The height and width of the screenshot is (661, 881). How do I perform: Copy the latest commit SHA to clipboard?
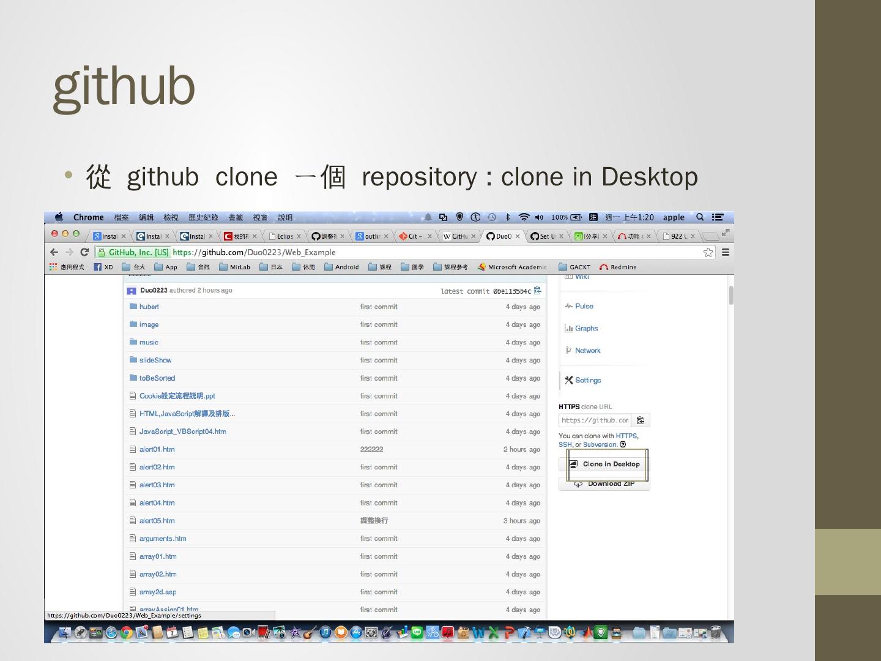538,291
